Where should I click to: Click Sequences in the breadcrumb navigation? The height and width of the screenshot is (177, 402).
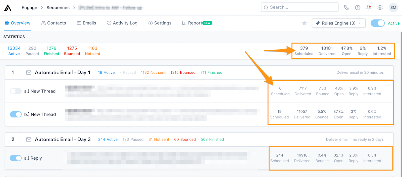(x=58, y=8)
